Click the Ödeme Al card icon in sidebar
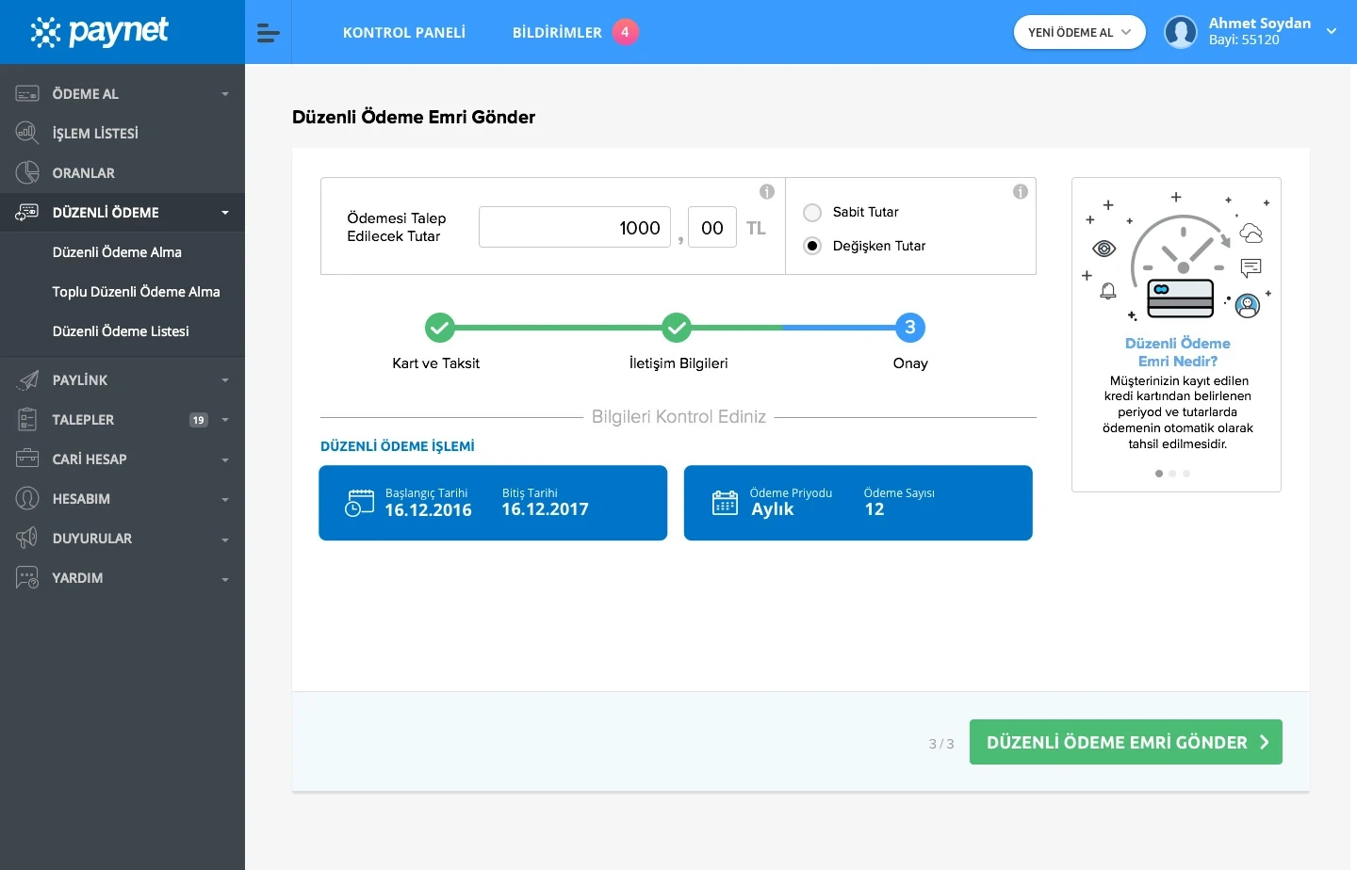This screenshot has width=1357, height=870. (x=27, y=94)
